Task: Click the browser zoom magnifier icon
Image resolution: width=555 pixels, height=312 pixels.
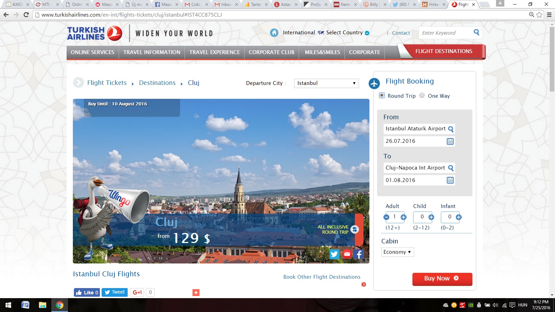Action: (531, 15)
